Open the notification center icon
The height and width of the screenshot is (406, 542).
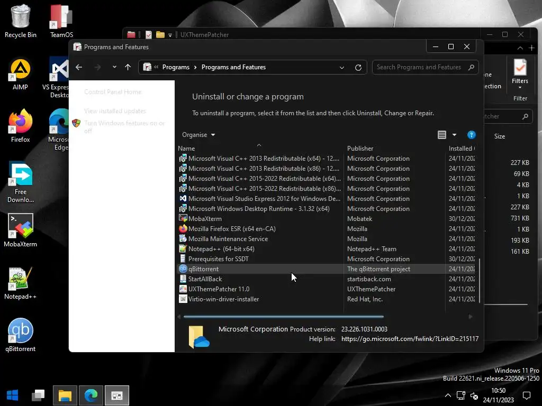(x=527, y=395)
